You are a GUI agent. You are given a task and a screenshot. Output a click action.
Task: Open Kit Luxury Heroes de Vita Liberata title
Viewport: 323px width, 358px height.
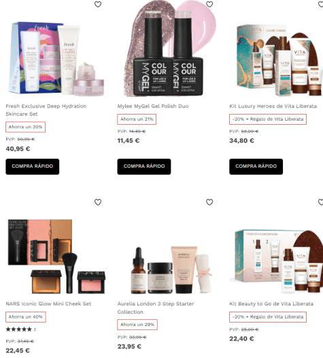click(x=273, y=106)
